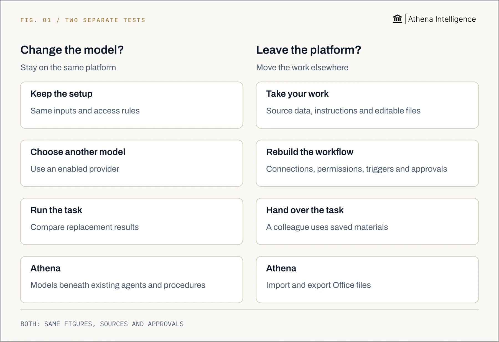Click the 'Leave the platform?' heading

click(x=309, y=50)
